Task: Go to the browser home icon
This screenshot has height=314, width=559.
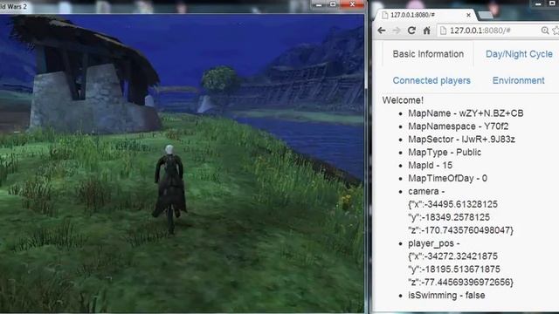Action: tap(427, 31)
